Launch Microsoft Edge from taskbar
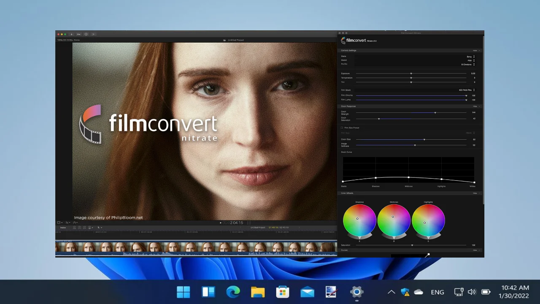The width and height of the screenshot is (540, 304). pyautogui.click(x=233, y=292)
